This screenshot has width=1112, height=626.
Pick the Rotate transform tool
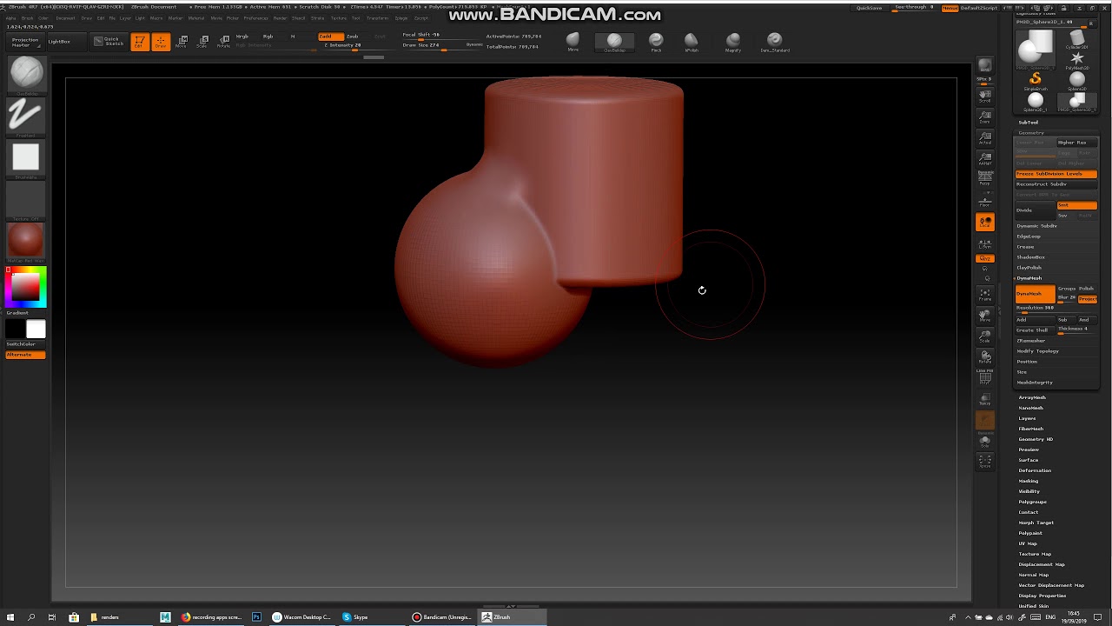click(224, 42)
